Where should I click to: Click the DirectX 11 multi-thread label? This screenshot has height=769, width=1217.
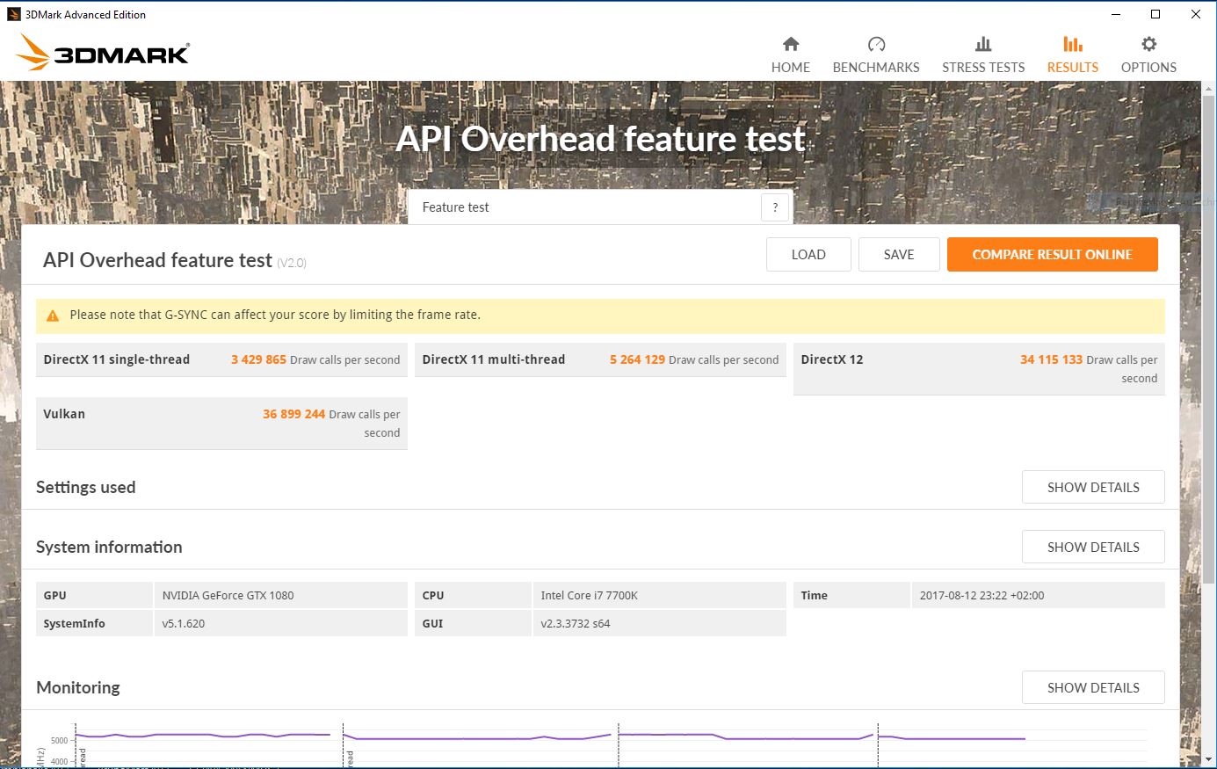point(493,359)
